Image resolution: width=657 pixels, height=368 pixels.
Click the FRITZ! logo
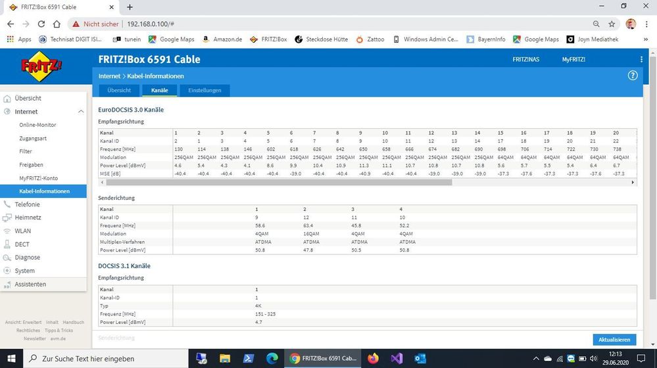click(x=41, y=66)
